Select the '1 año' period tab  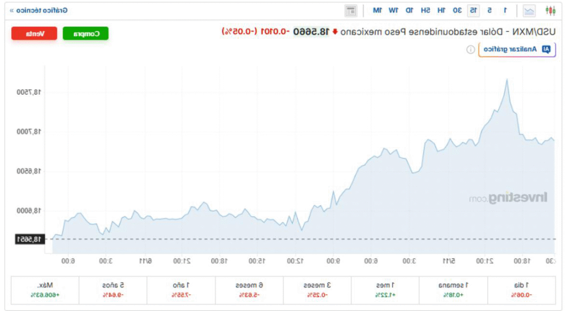point(181,289)
